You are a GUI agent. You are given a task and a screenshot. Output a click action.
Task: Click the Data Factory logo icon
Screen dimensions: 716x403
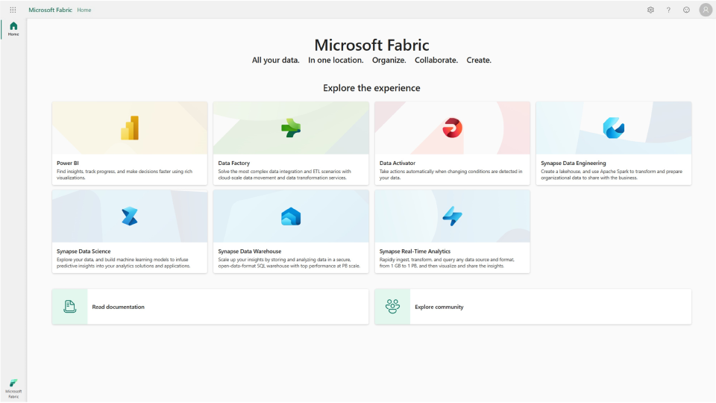point(291,128)
